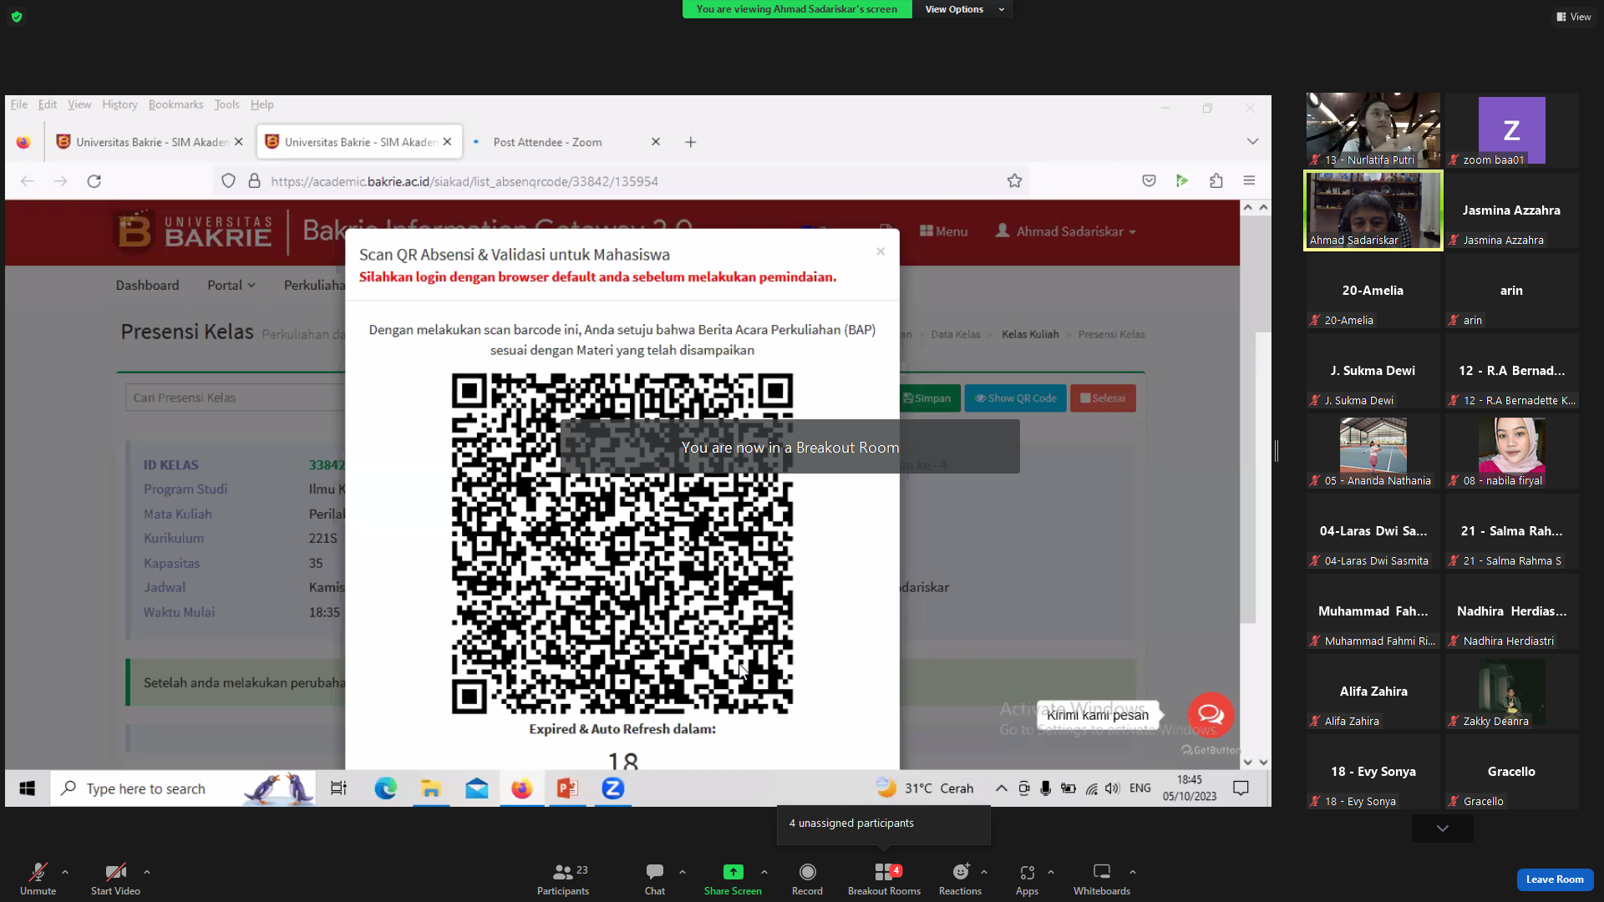1604x902 pixels.
Task: List all tabs dropdown arrow
Action: (1253, 142)
